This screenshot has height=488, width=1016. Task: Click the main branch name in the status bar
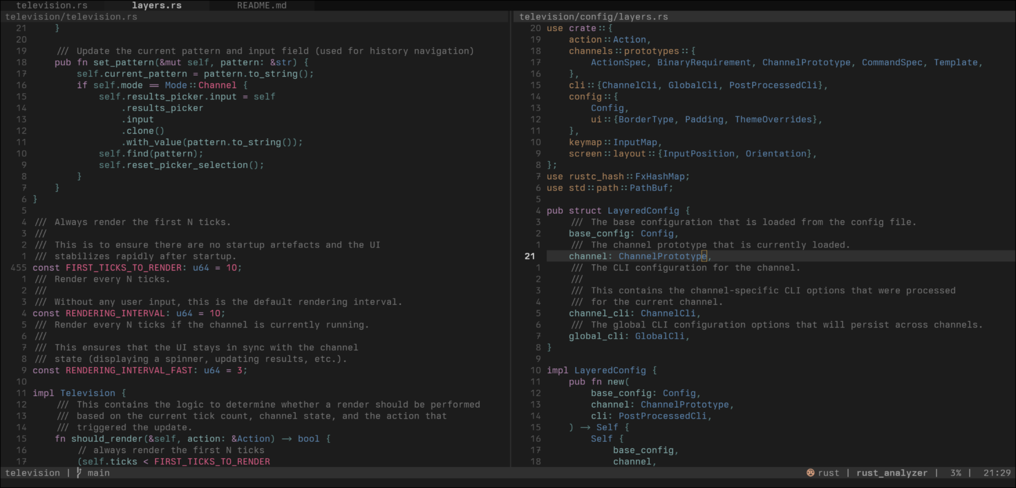[99, 473]
